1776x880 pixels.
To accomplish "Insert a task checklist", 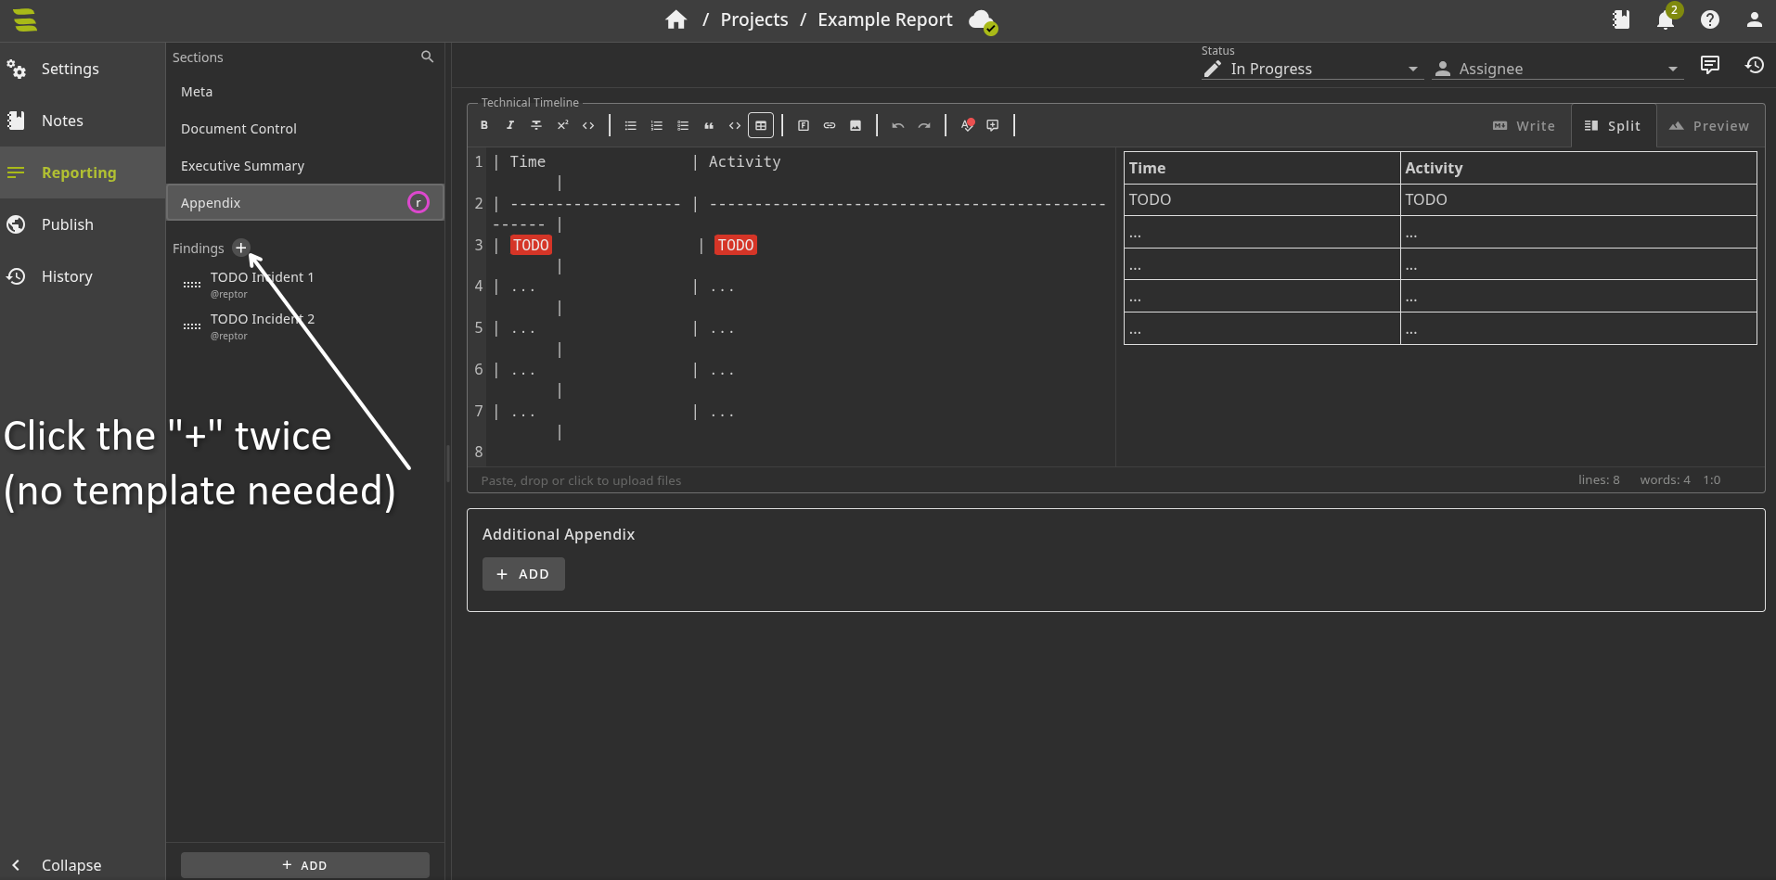I will click(682, 125).
